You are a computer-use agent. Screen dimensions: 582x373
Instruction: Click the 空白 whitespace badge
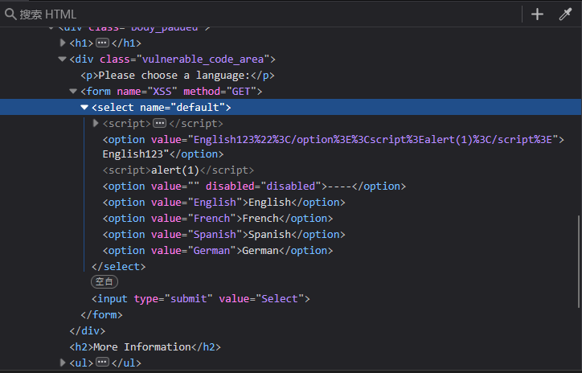click(105, 281)
